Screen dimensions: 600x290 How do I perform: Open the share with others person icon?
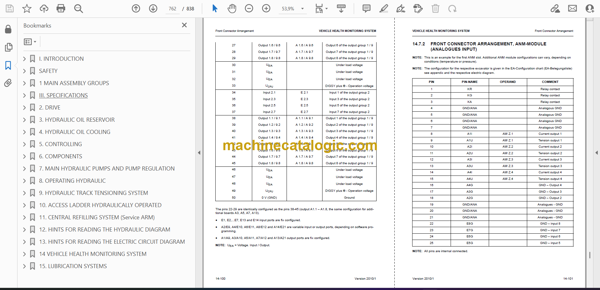coord(590,8)
